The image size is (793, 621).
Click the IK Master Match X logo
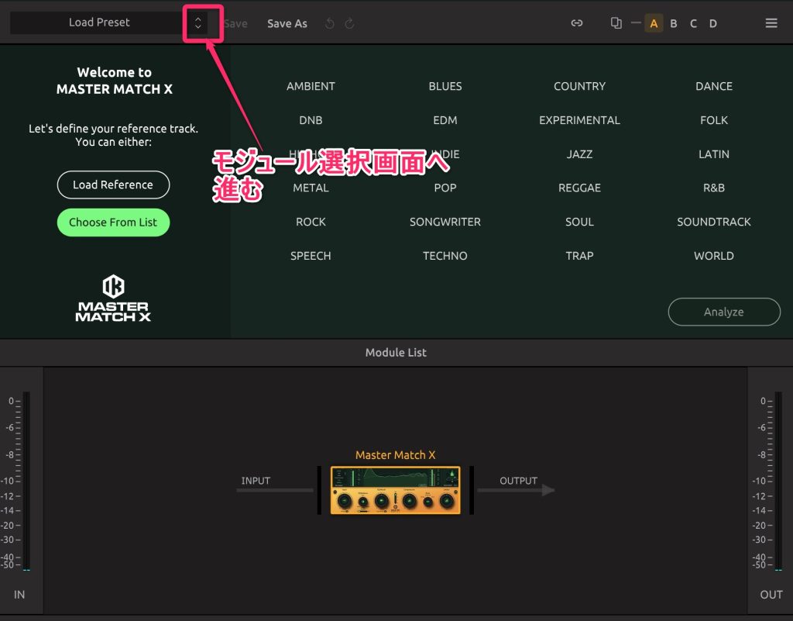tap(113, 298)
